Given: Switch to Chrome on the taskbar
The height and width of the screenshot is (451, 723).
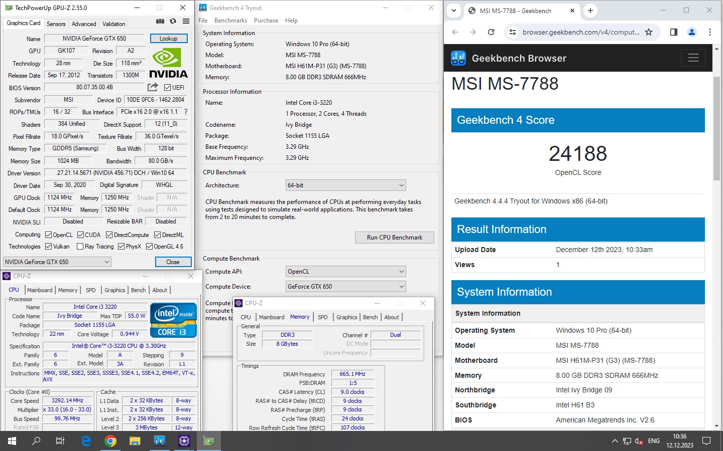Looking at the screenshot, I should pyautogui.click(x=110, y=441).
